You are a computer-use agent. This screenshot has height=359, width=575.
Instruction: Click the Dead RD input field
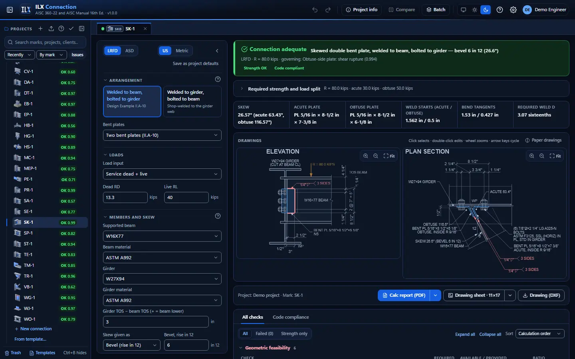(x=125, y=197)
